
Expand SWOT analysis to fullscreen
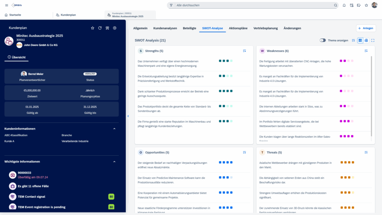click(x=373, y=40)
